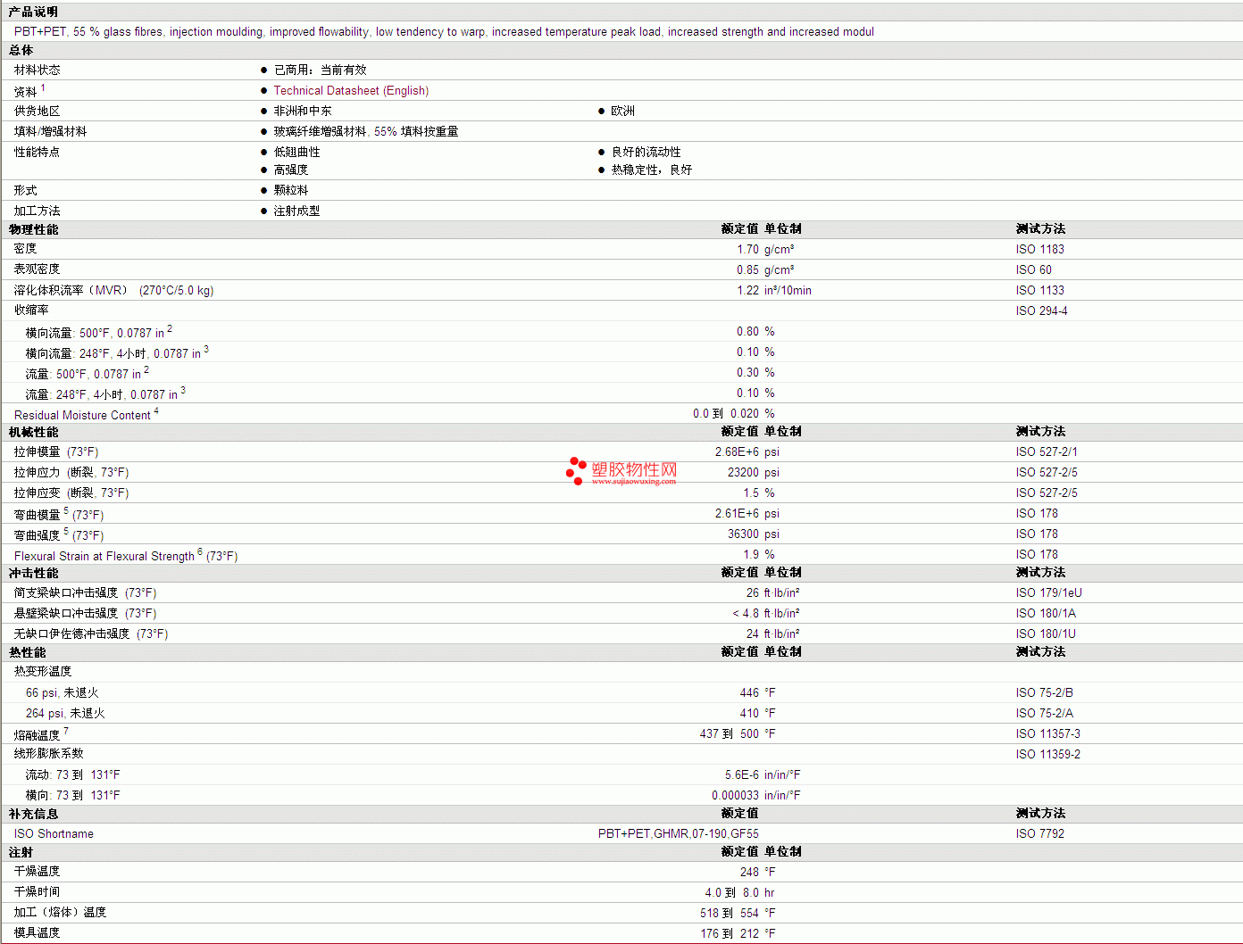Click the 材料状态 row label
This screenshot has width=1243, height=944.
click(38, 70)
